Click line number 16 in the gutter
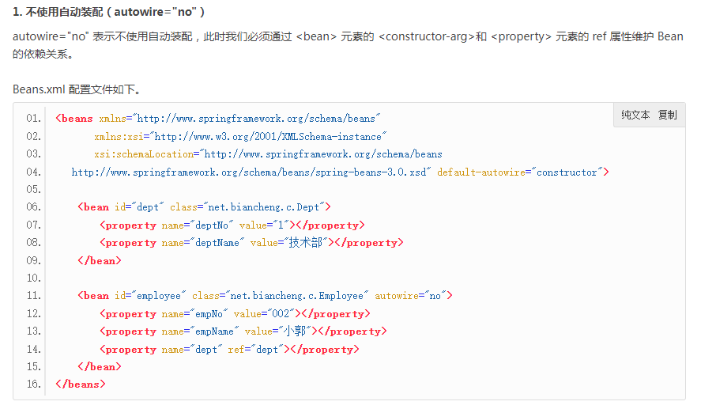The height and width of the screenshot is (409, 716). pos(33,384)
